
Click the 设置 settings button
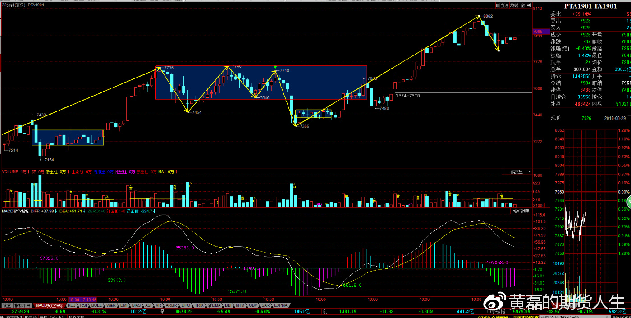(7, 305)
